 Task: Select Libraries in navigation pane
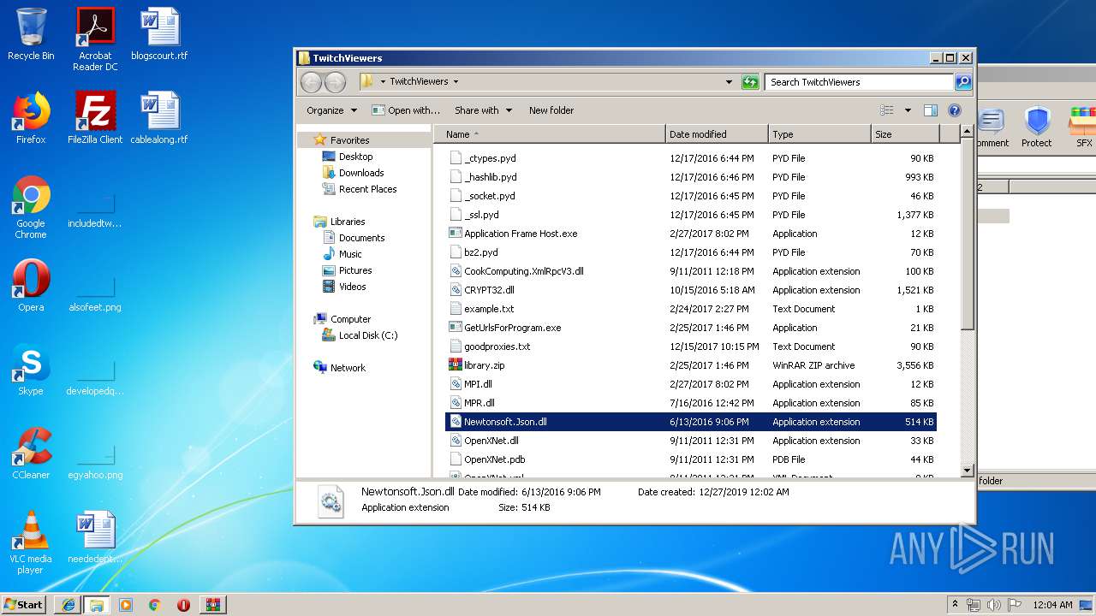click(348, 222)
